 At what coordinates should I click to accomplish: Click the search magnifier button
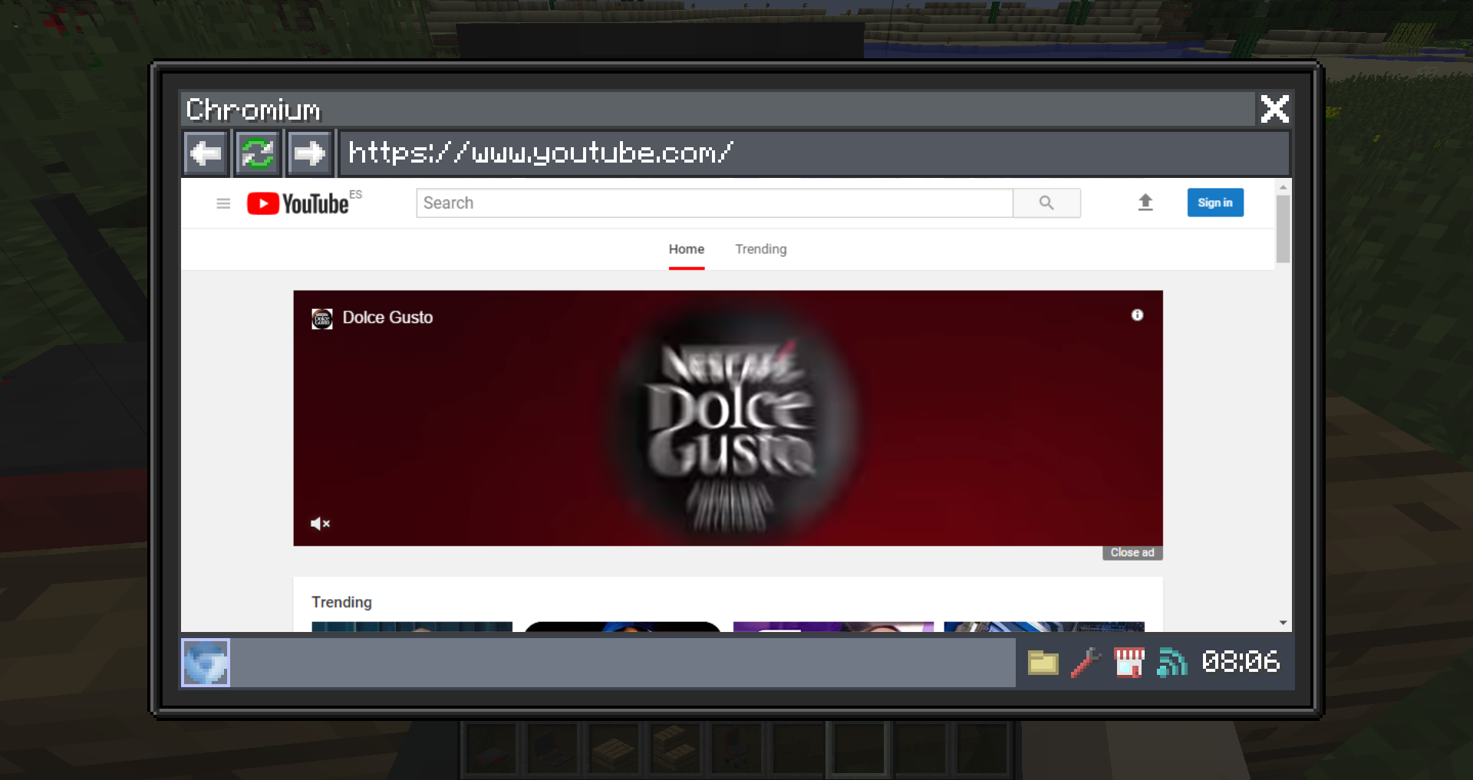pyautogui.click(x=1046, y=203)
